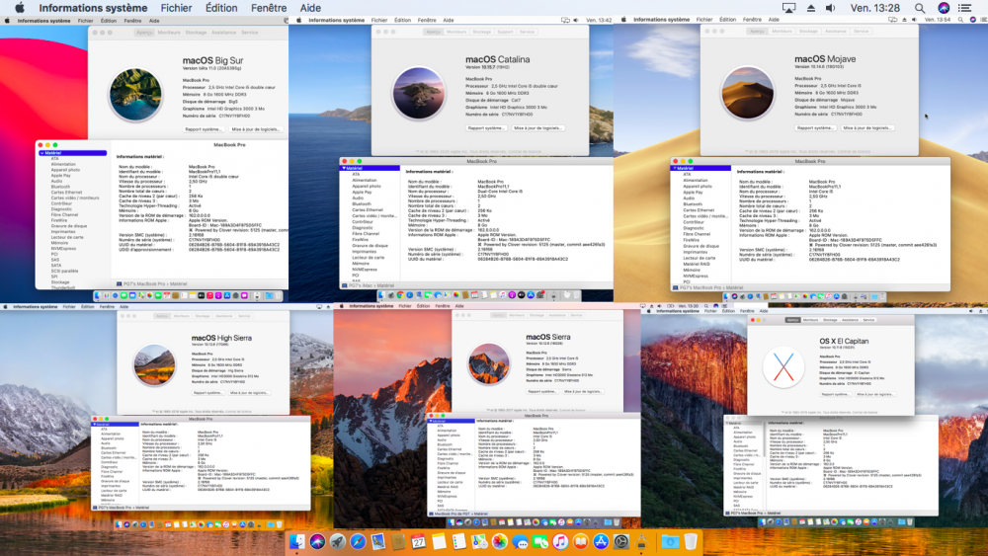Select Aperçu tab in Catalina window
This screenshot has height=556, width=988.
(434, 32)
